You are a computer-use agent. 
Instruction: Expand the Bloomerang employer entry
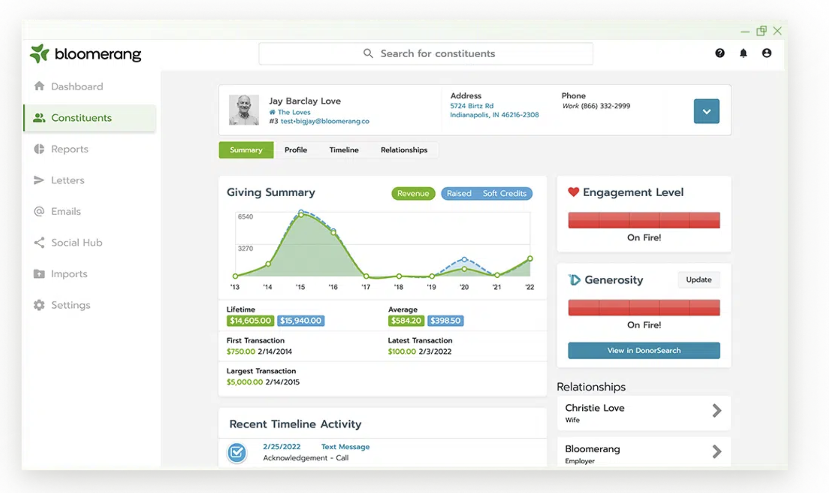click(x=717, y=452)
